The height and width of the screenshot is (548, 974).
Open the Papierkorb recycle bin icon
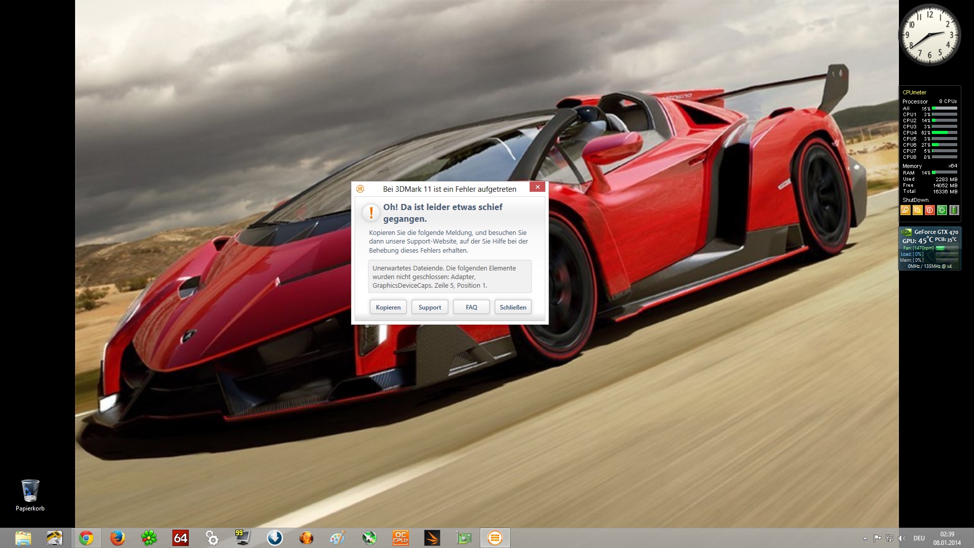click(30, 495)
